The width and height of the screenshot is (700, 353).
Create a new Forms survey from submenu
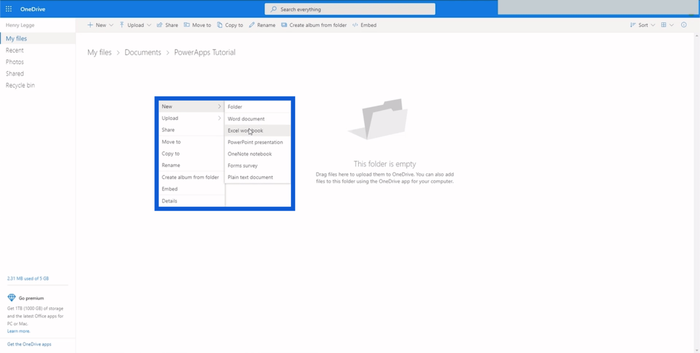tap(258, 165)
